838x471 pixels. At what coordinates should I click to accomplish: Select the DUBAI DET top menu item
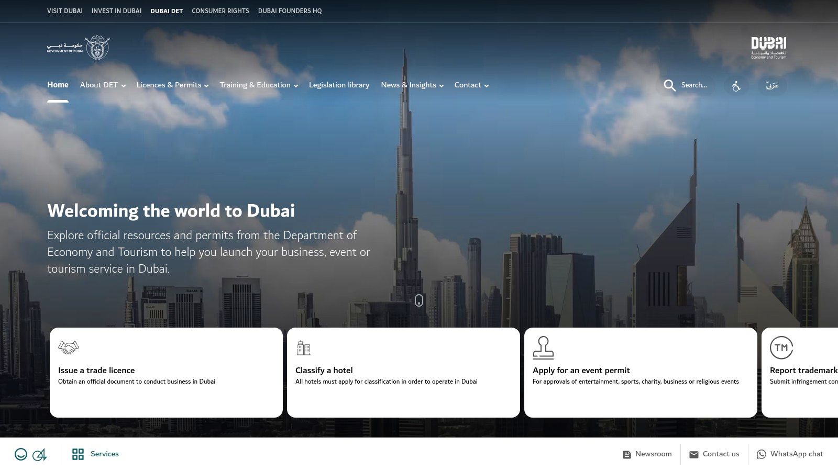click(167, 10)
